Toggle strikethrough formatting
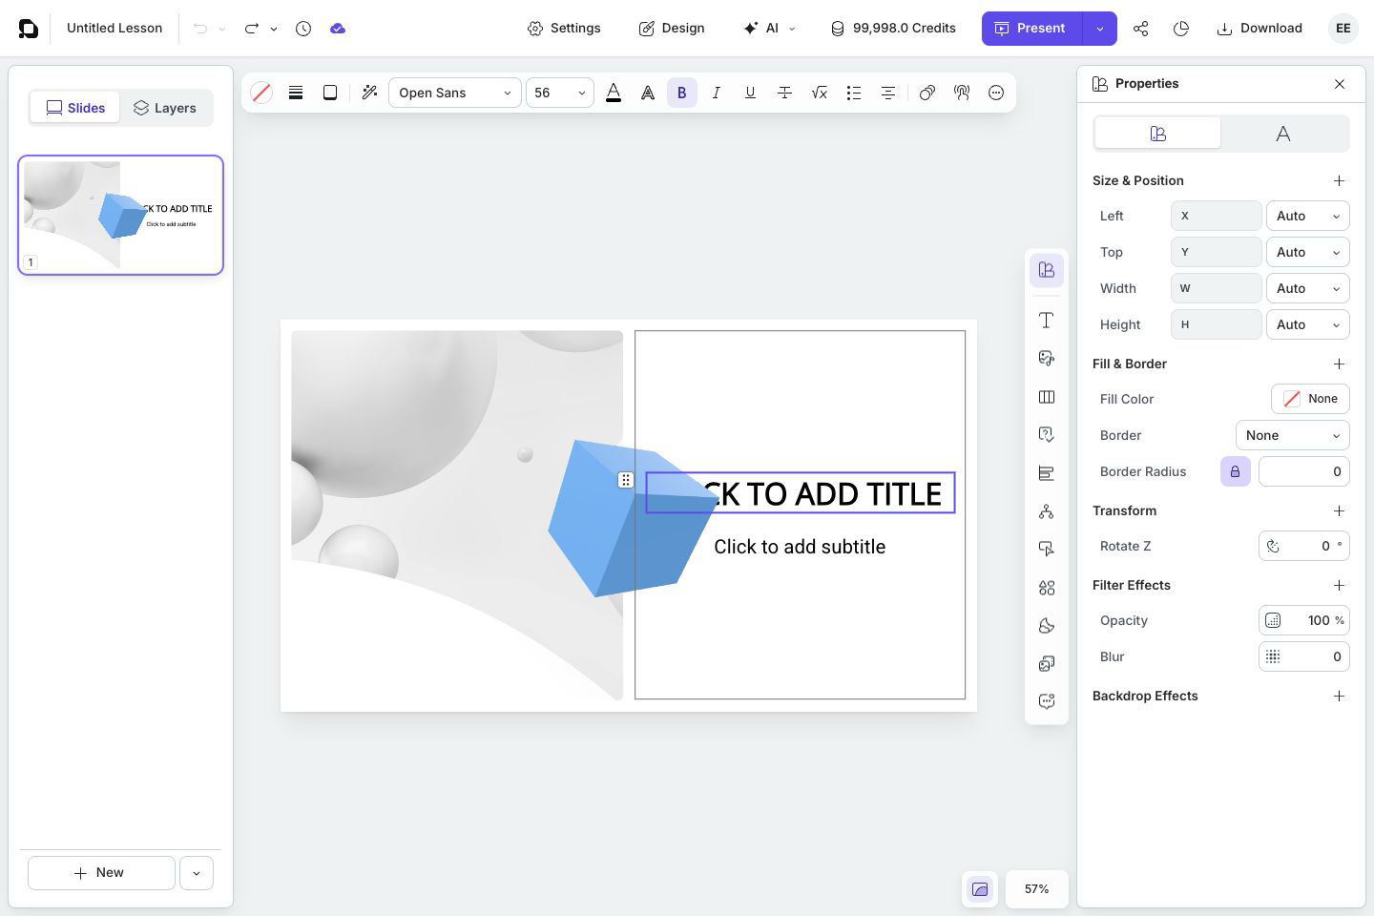The height and width of the screenshot is (916, 1374). pos(784,93)
